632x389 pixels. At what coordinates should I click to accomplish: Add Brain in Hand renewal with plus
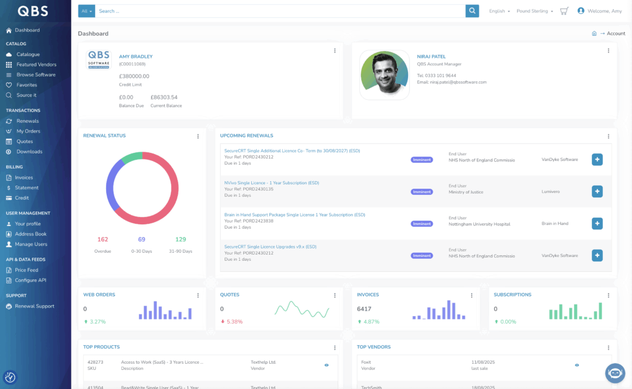597,223
